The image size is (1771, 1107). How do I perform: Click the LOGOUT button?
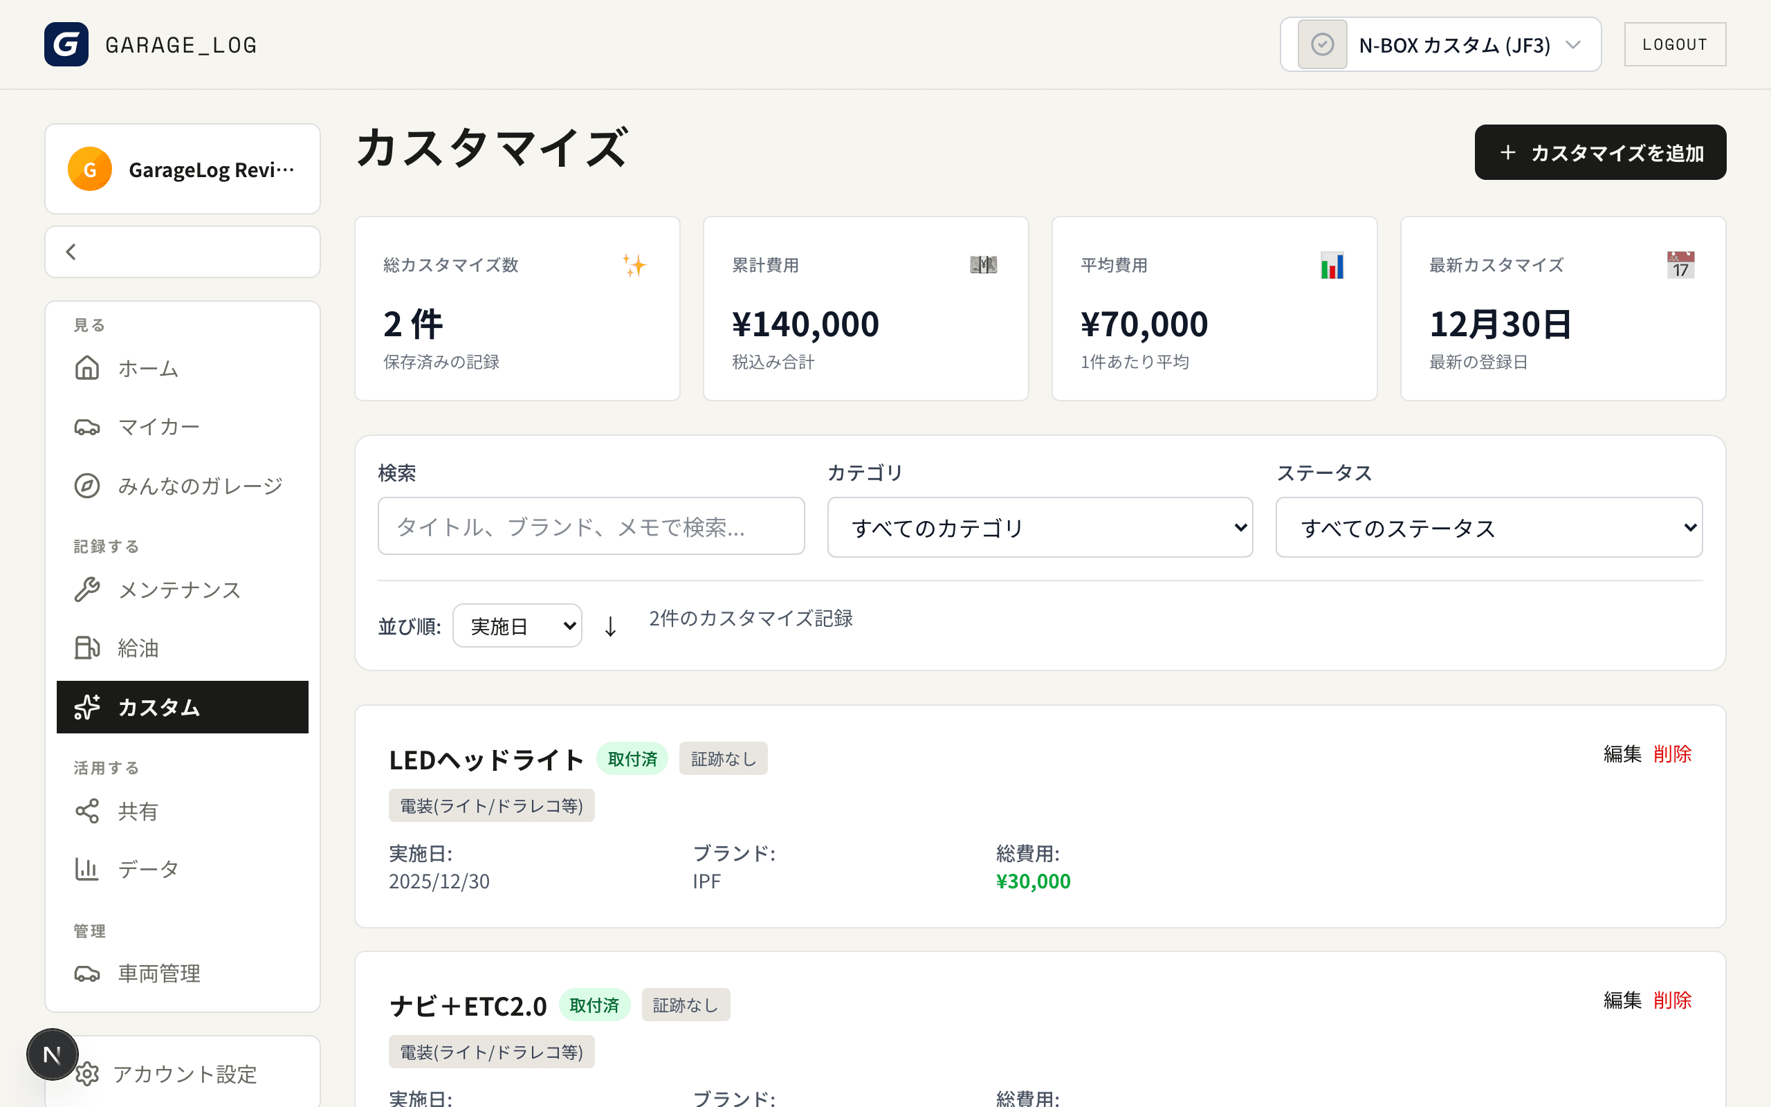coord(1674,45)
